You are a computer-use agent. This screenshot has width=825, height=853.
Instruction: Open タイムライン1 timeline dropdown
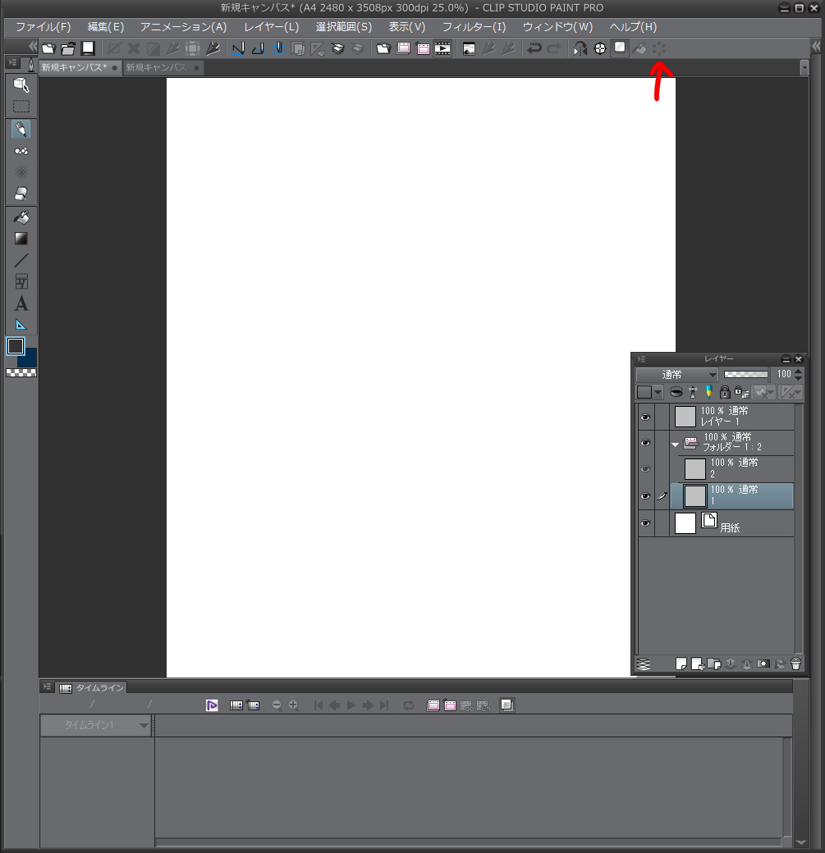(96, 725)
